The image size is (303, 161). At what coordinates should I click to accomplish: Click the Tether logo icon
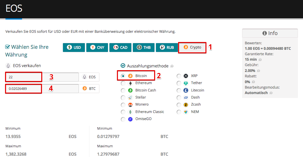[x=186, y=83]
